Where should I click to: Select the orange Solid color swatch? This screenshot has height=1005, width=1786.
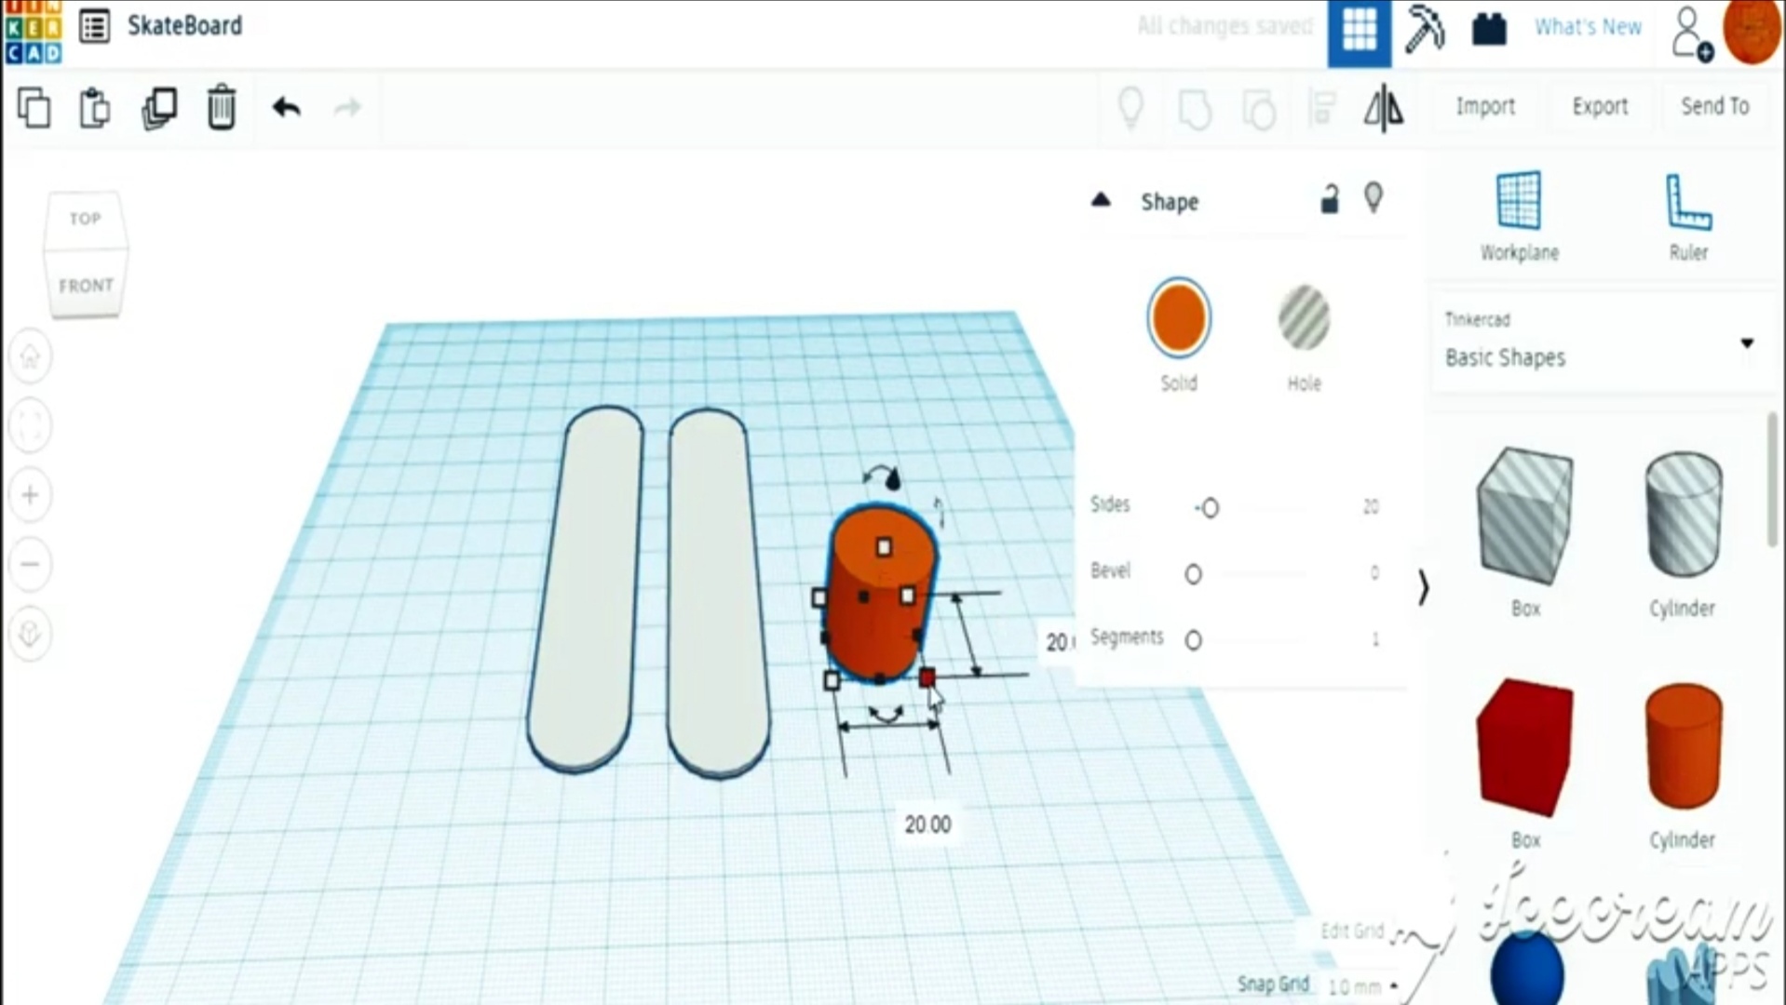coord(1178,317)
